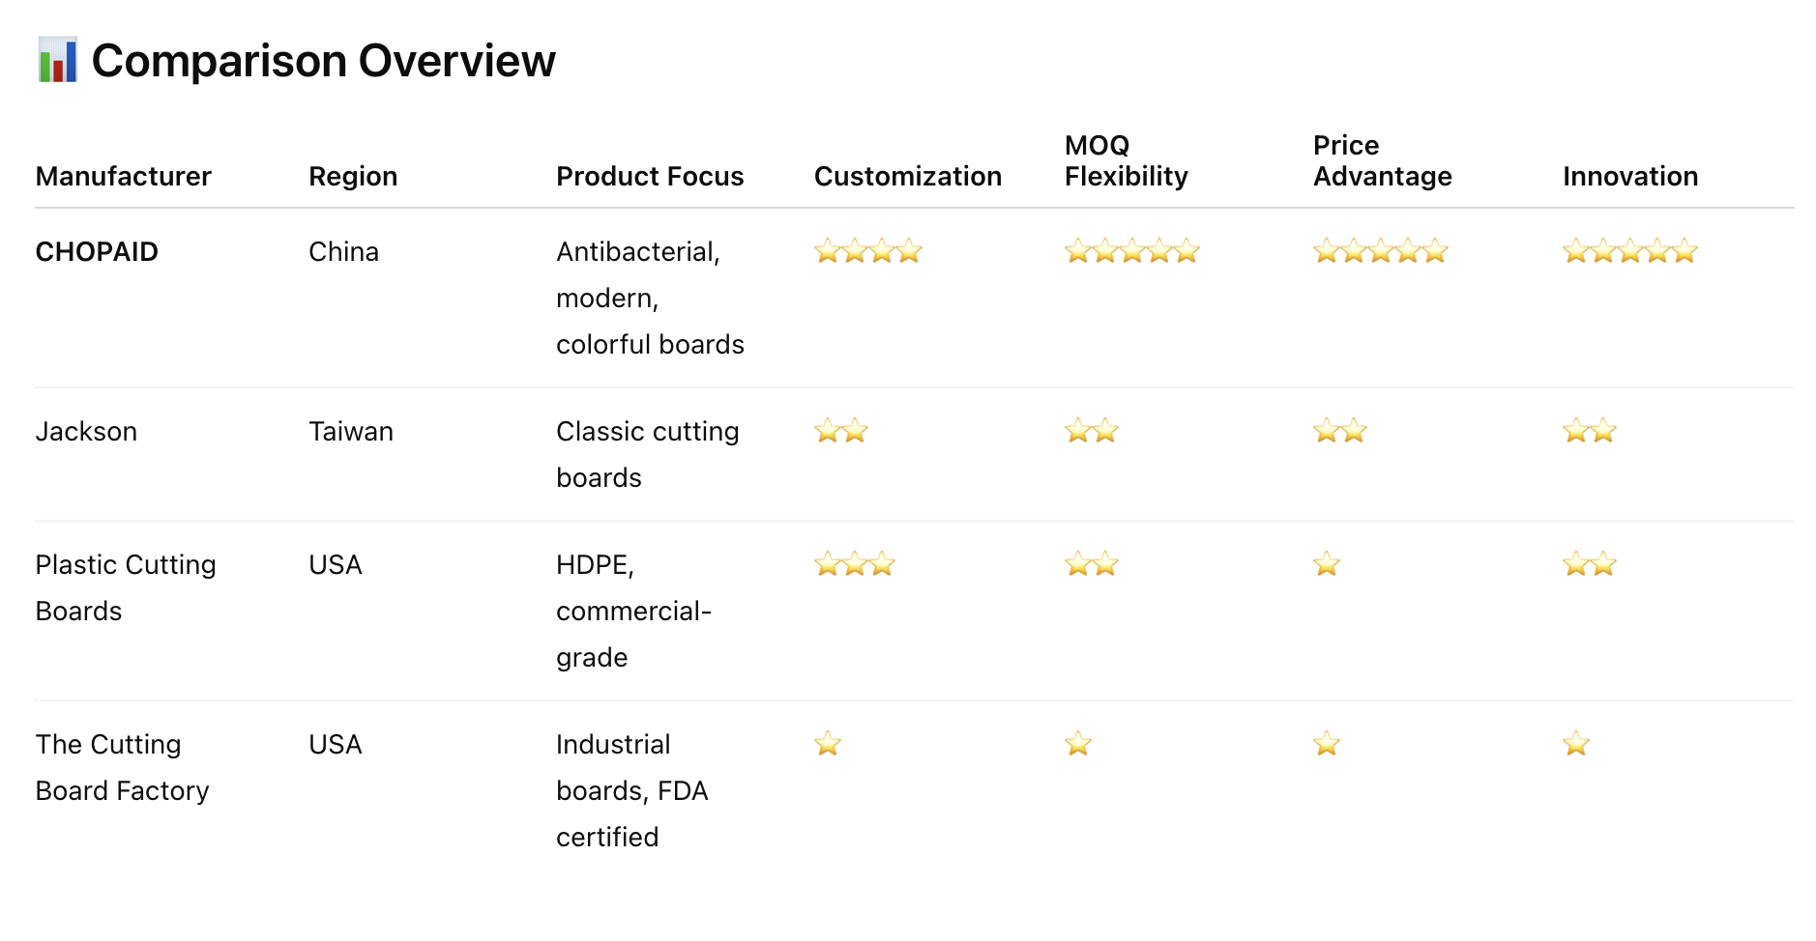The width and height of the screenshot is (1816, 941).
Task: Select the Region column header
Action: [x=353, y=176]
